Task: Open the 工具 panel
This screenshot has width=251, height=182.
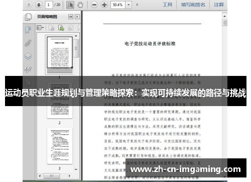Action: tap(167, 5)
